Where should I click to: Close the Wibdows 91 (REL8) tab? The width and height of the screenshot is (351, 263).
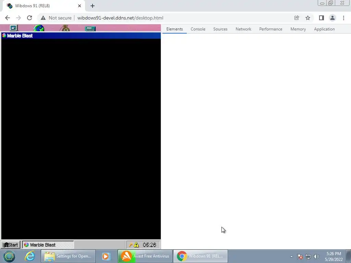tap(80, 6)
